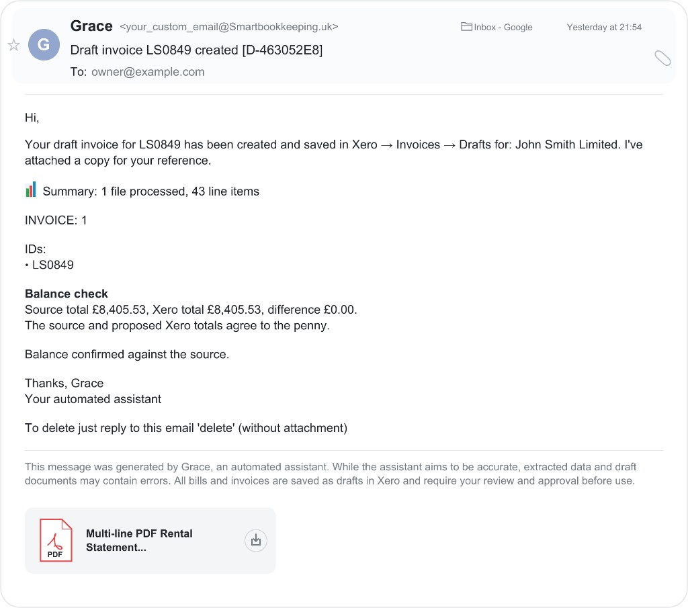Click 'Your automated assistant' line
Viewport: 688px width, 608px height.
(x=93, y=399)
